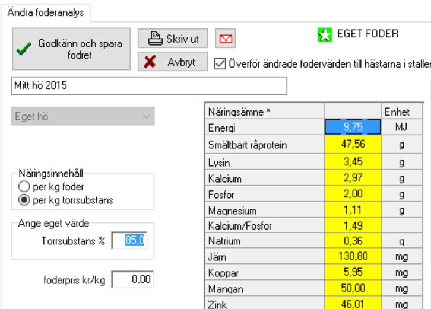Viewport: 431px width, 309px height.
Task: Click the Kalcium/Fosfor row label
Action: (x=265, y=225)
